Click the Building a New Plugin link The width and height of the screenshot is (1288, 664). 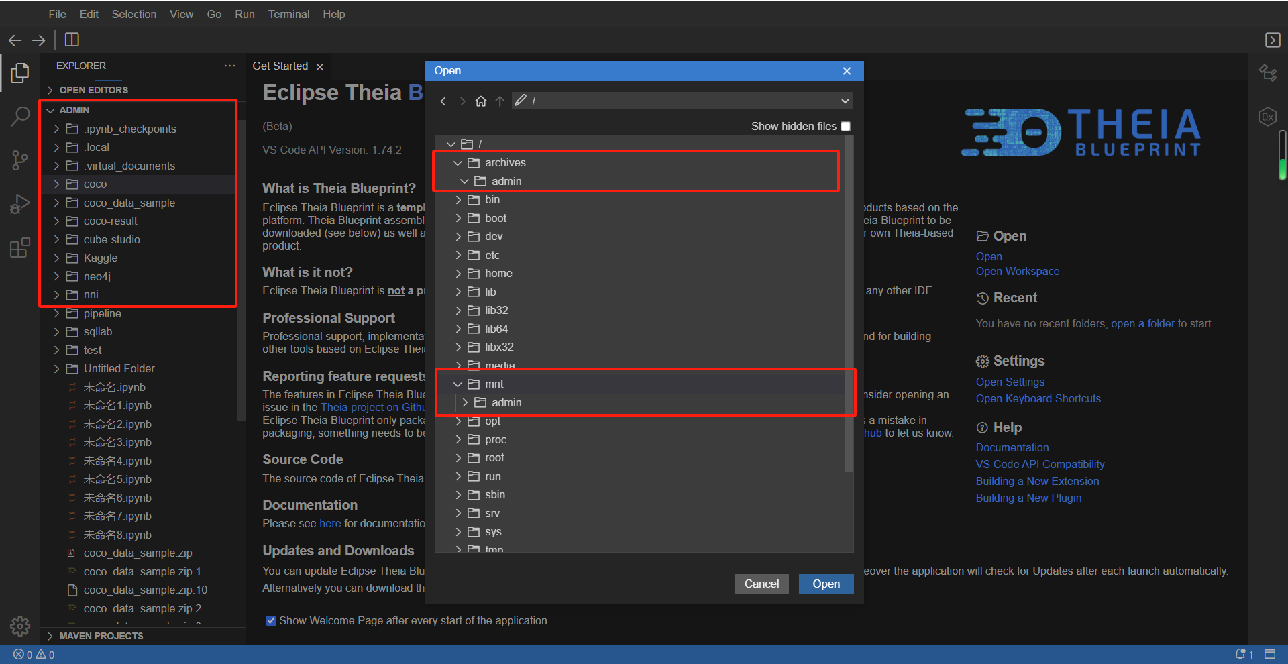point(1028,498)
